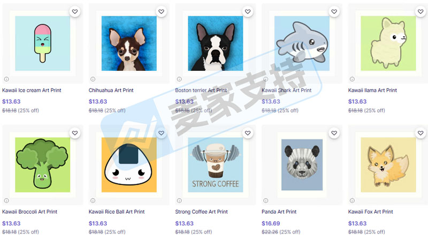Open Strong Coffee Art Print title link
The width and height of the screenshot is (428, 242).
(202, 212)
